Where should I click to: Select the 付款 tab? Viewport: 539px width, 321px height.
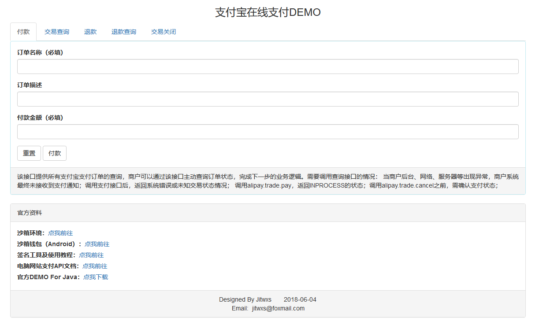(x=23, y=31)
